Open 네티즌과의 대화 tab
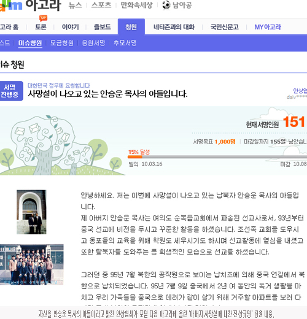Image resolution: width=307 pixels, height=319 pixels. pos(174,27)
